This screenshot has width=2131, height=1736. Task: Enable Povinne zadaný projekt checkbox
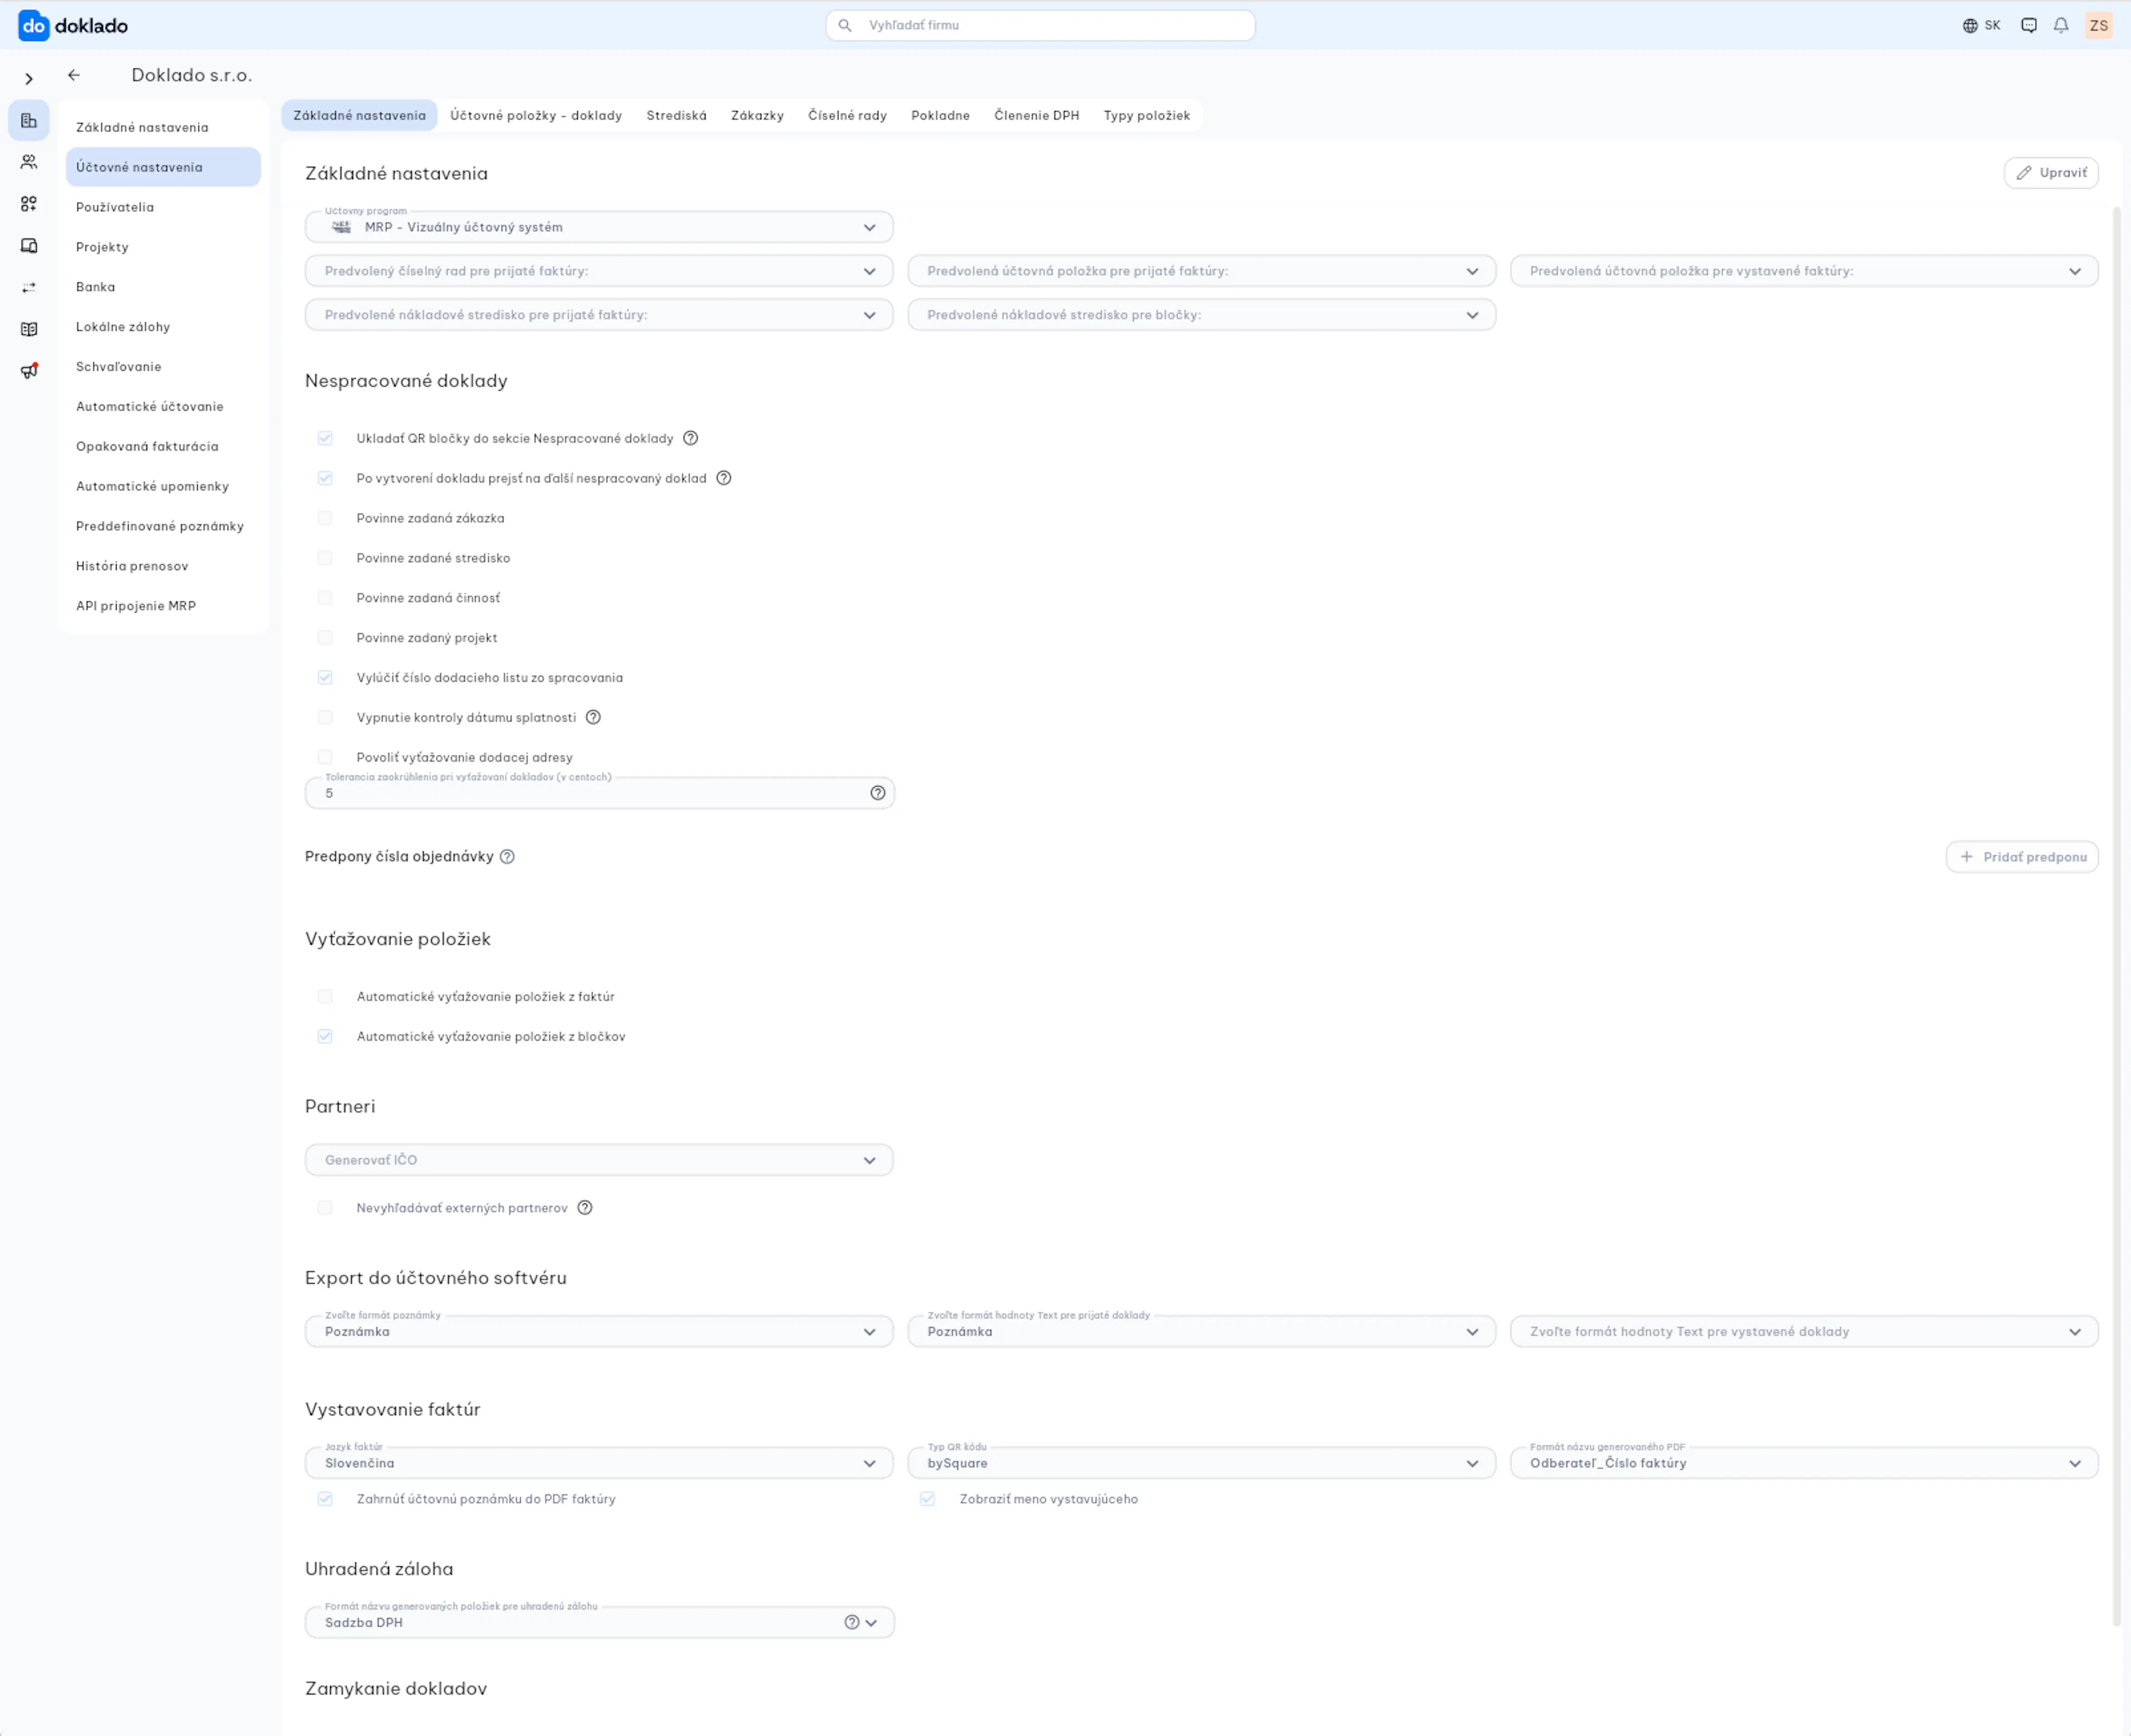pyautogui.click(x=325, y=638)
